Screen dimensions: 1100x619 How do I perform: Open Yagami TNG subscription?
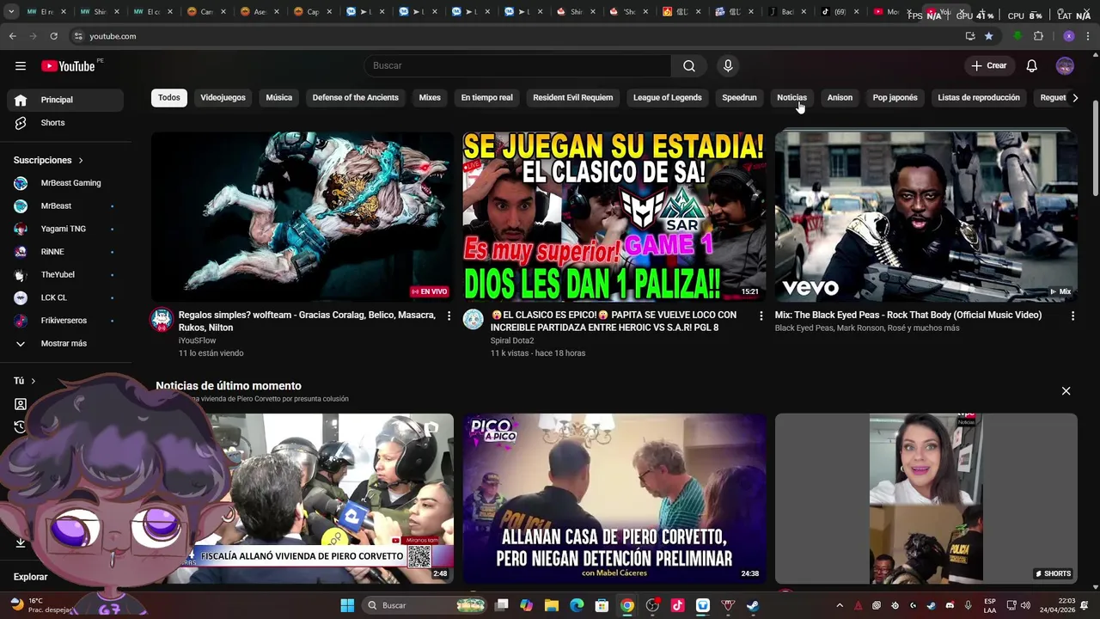click(x=65, y=230)
